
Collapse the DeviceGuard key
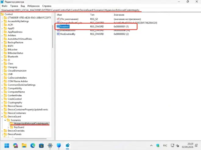[x=2, y=117]
